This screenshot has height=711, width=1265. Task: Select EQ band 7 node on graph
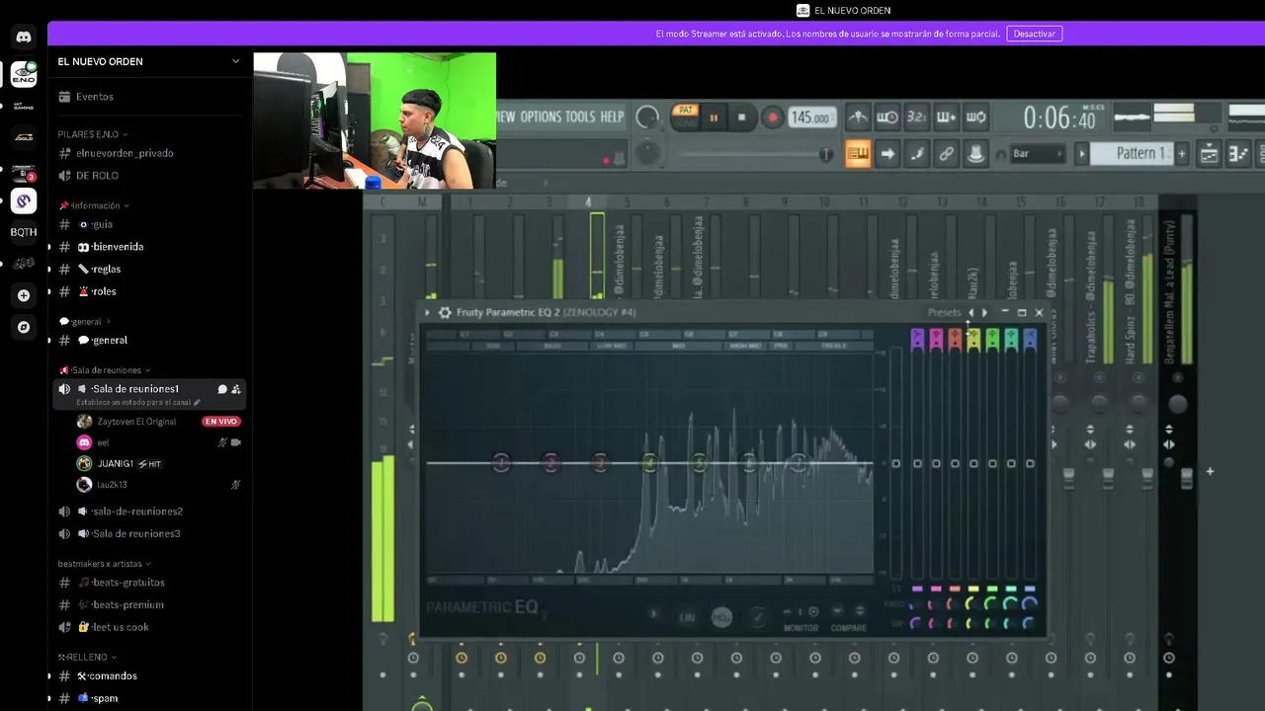pyautogui.click(x=798, y=462)
